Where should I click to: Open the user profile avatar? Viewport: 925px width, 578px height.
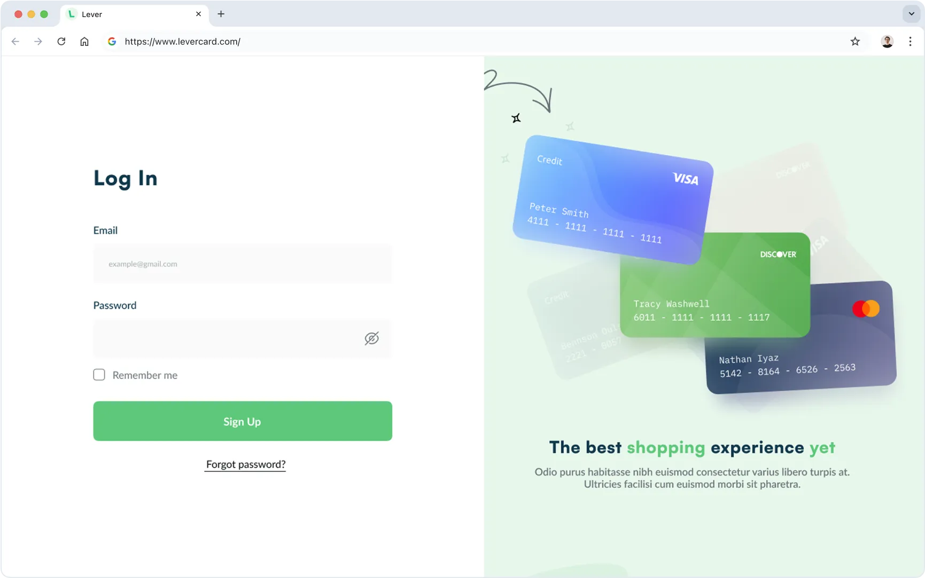coord(887,41)
